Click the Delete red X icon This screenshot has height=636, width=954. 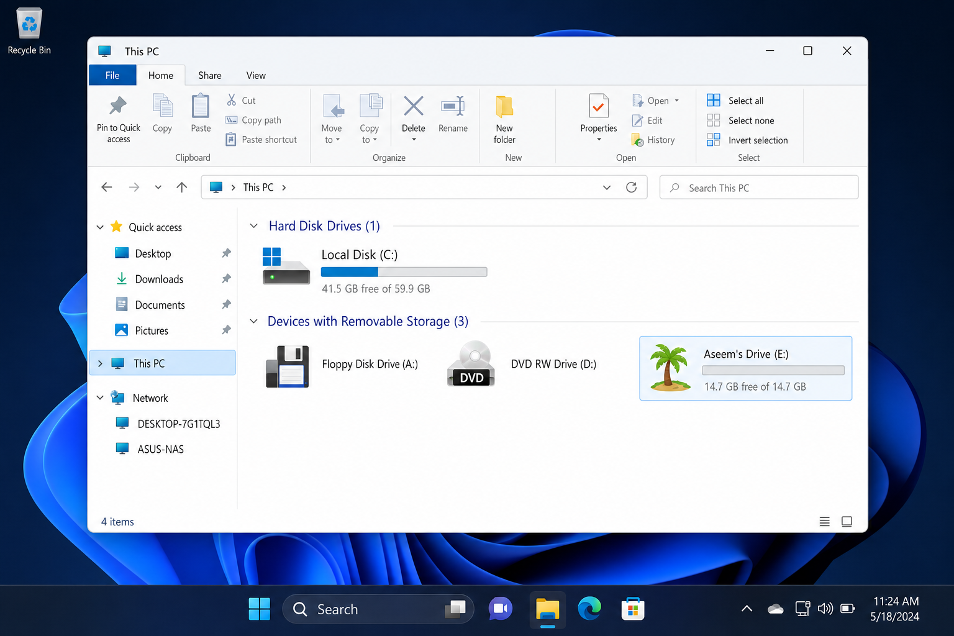pos(414,106)
